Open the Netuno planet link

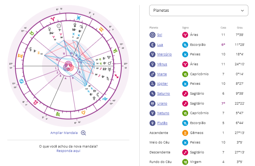163,113
